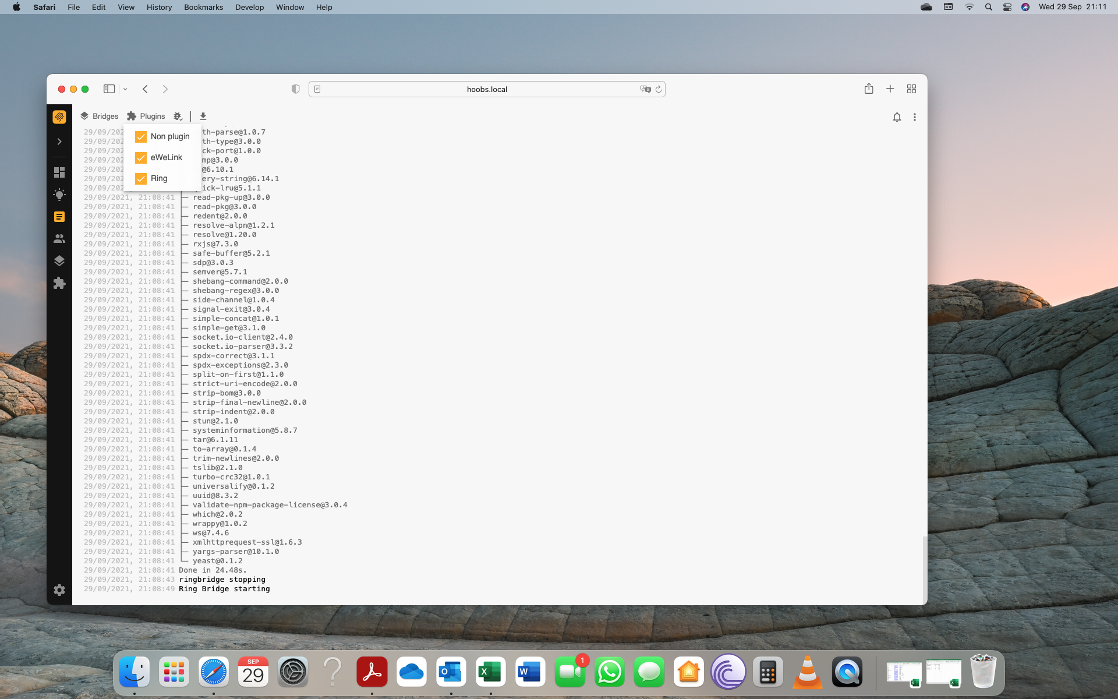Open notifications via bell icon
The image size is (1118, 699).
click(897, 117)
